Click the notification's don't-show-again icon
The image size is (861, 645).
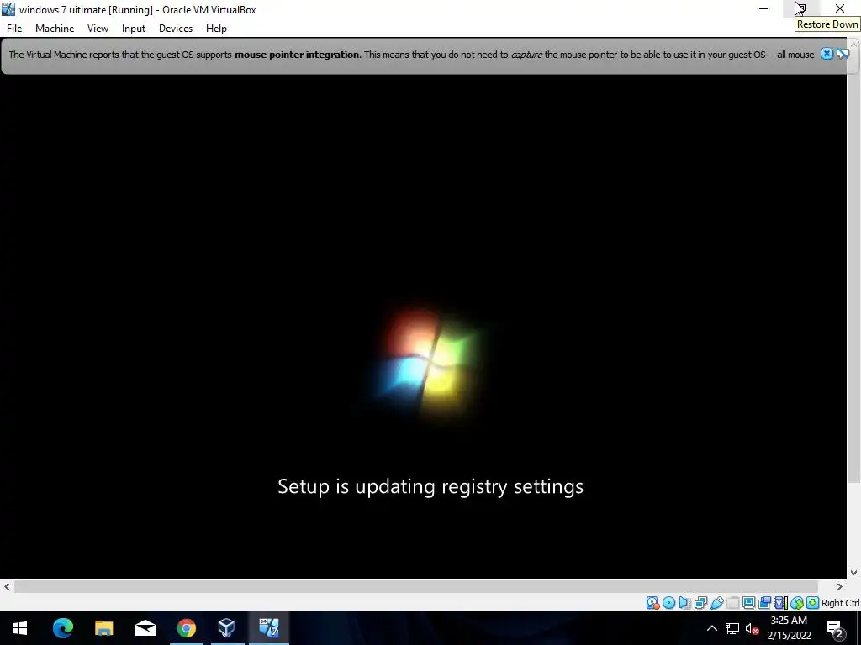pos(843,54)
